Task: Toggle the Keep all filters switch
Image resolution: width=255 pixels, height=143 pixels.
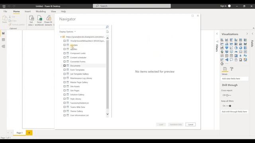Action: tap(228, 106)
